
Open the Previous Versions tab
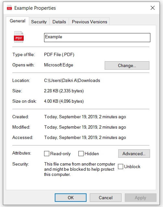(89, 22)
